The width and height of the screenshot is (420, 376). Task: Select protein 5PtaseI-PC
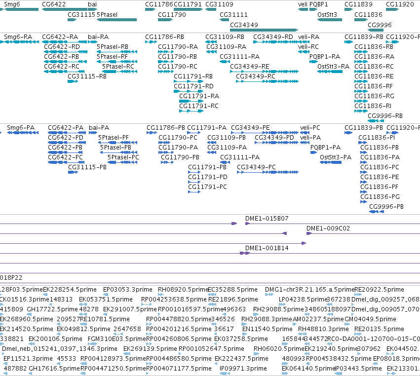click(x=123, y=157)
